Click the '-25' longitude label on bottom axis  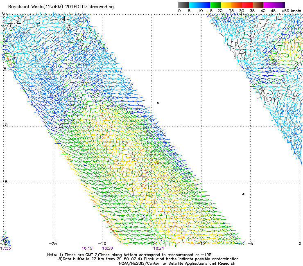pyautogui.click(x=53, y=243)
